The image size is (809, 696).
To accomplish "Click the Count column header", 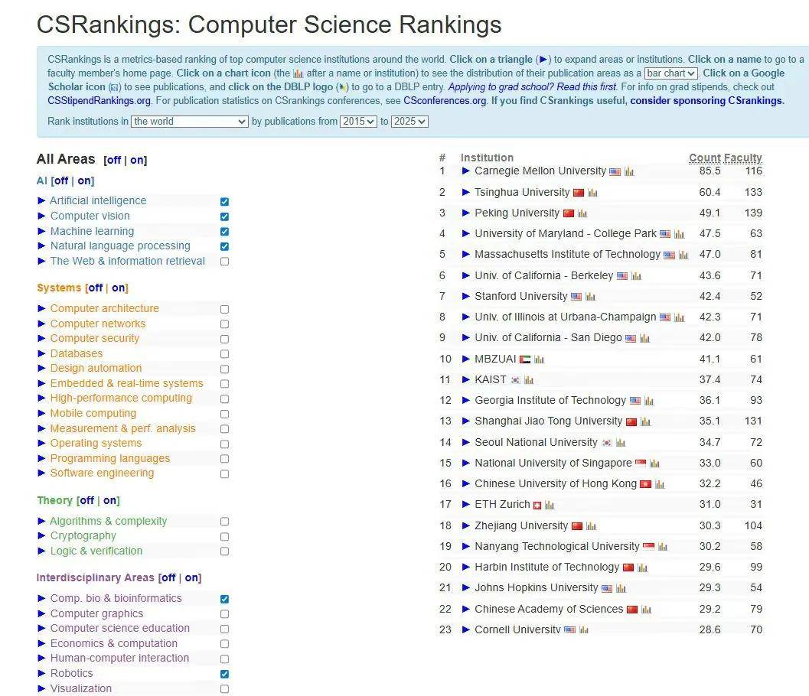I will (x=705, y=158).
